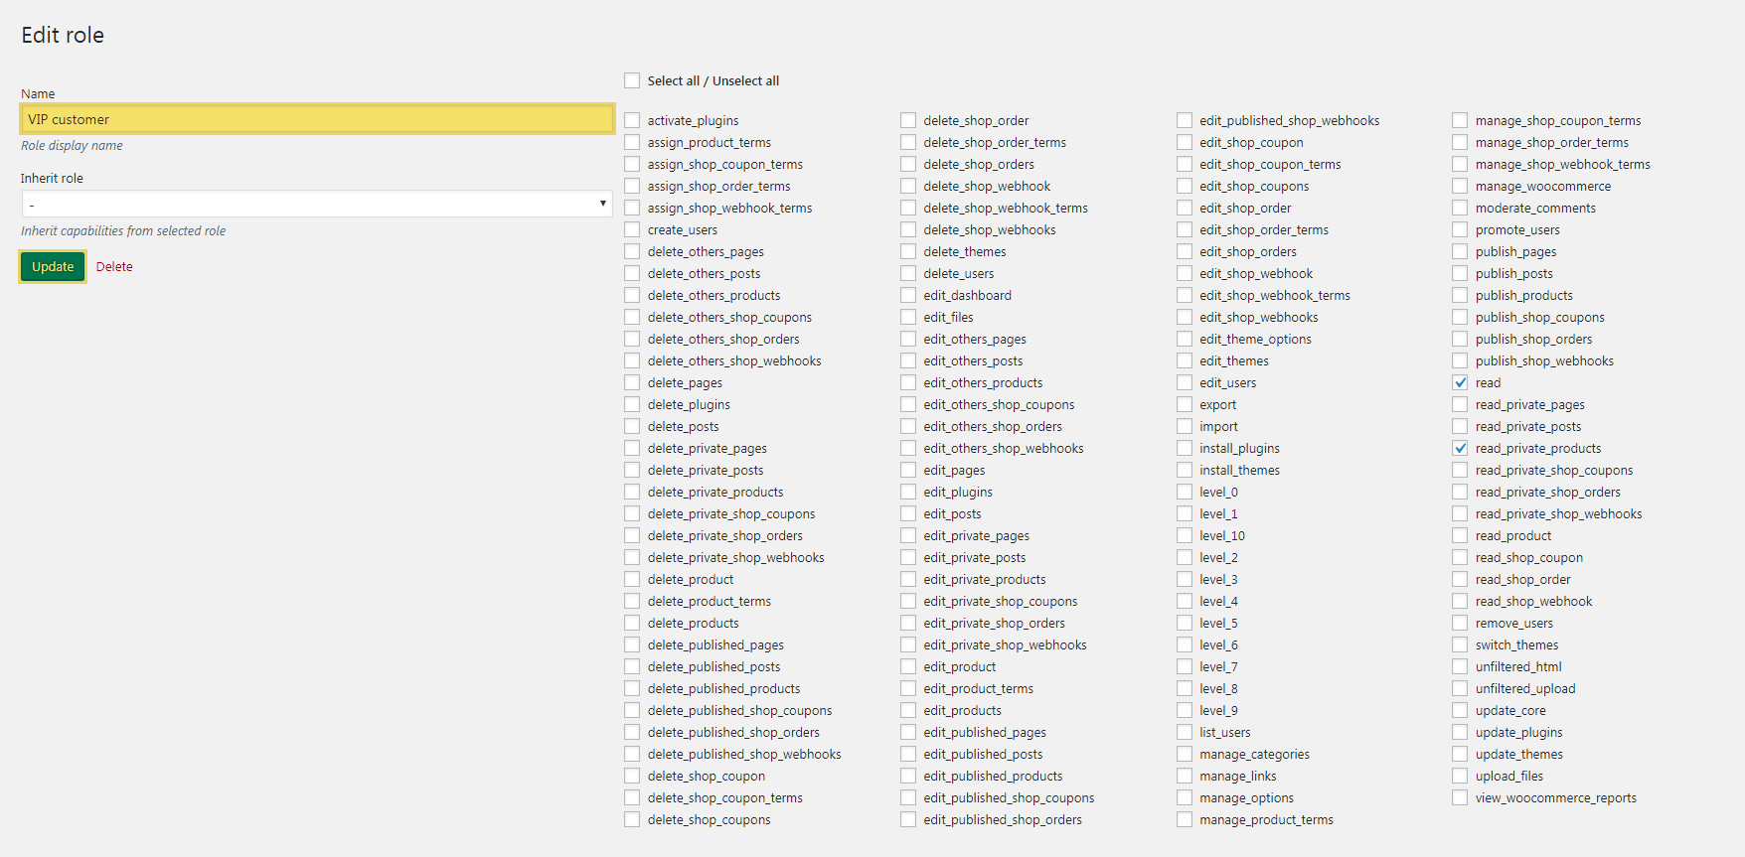
Task: Enable the activate_plugins capability
Action: (x=632, y=120)
